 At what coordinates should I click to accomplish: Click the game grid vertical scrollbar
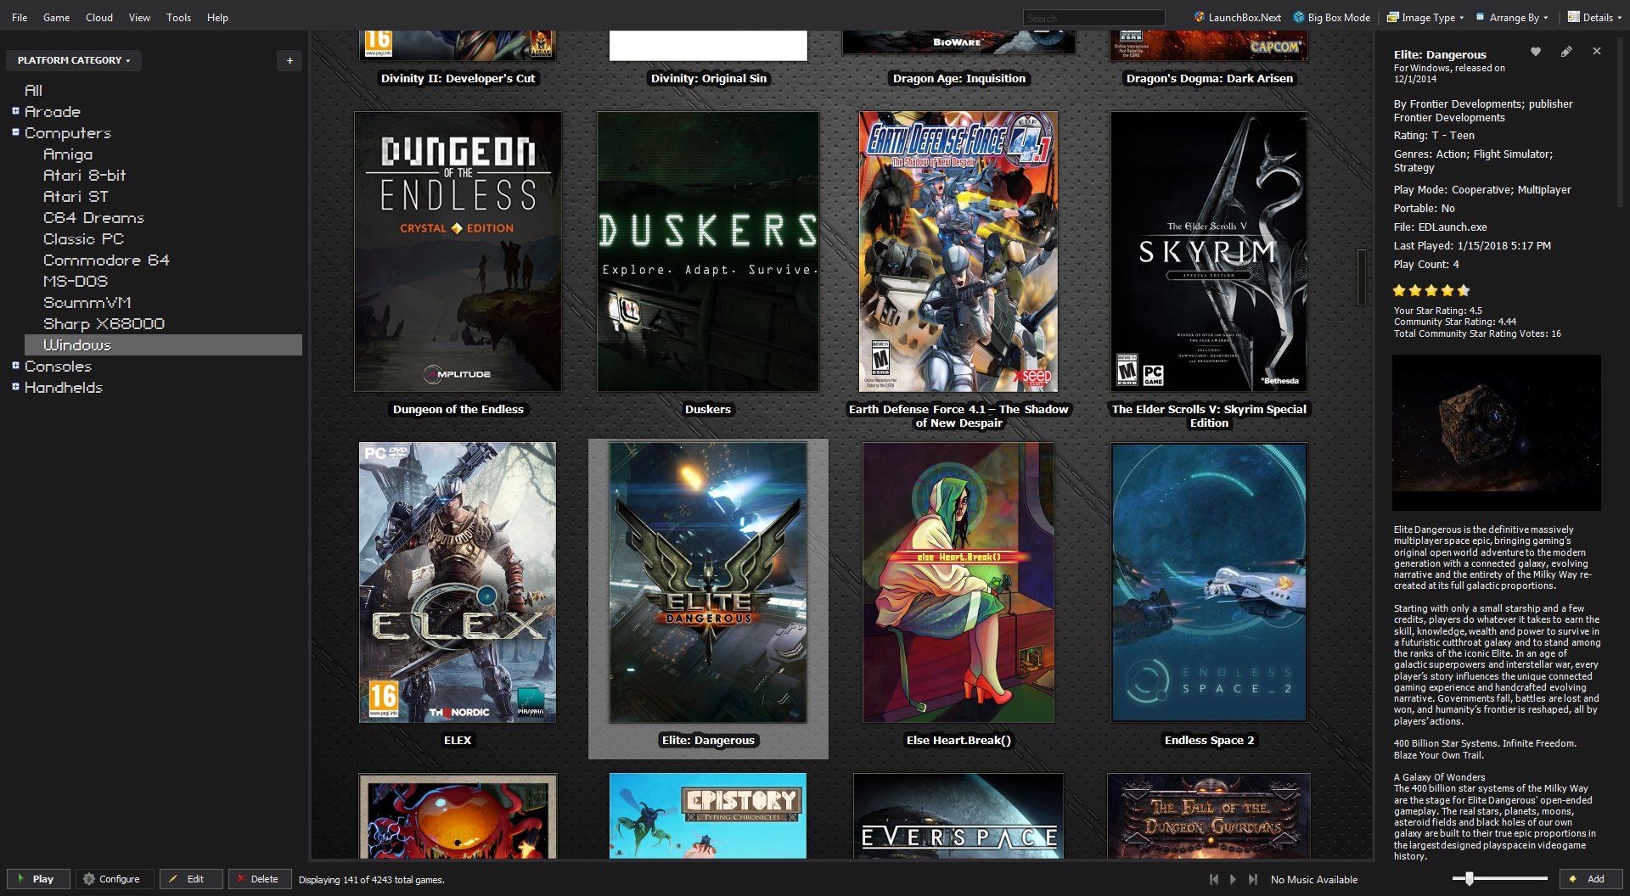click(x=1362, y=277)
